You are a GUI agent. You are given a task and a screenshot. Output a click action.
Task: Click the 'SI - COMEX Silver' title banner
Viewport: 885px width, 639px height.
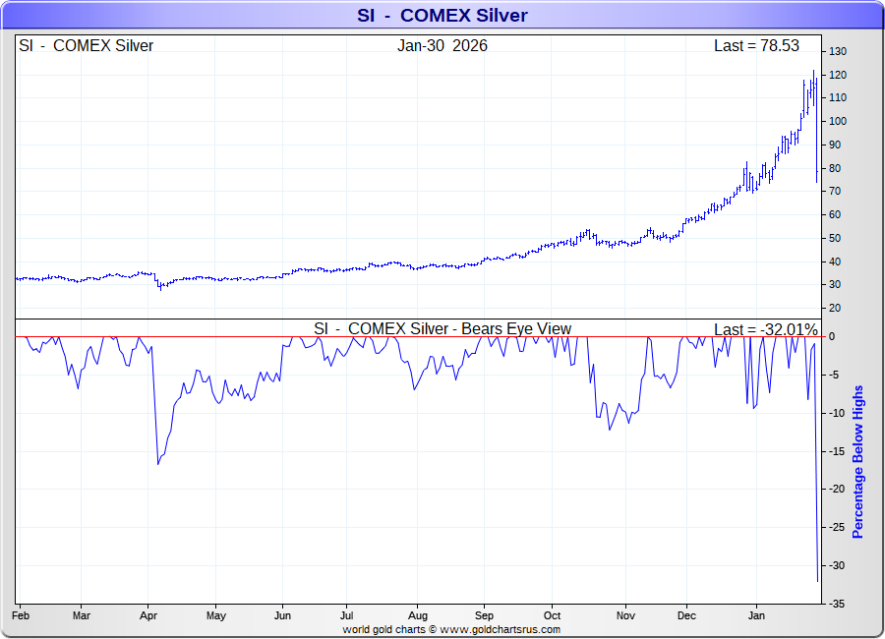tap(442, 16)
